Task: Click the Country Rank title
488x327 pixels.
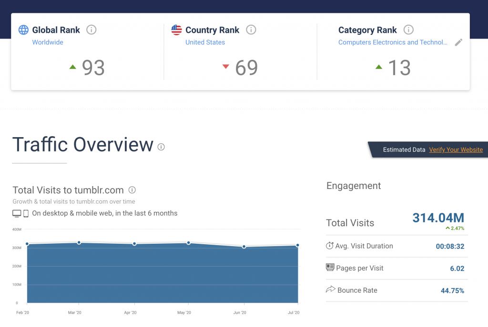Action: tap(212, 30)
